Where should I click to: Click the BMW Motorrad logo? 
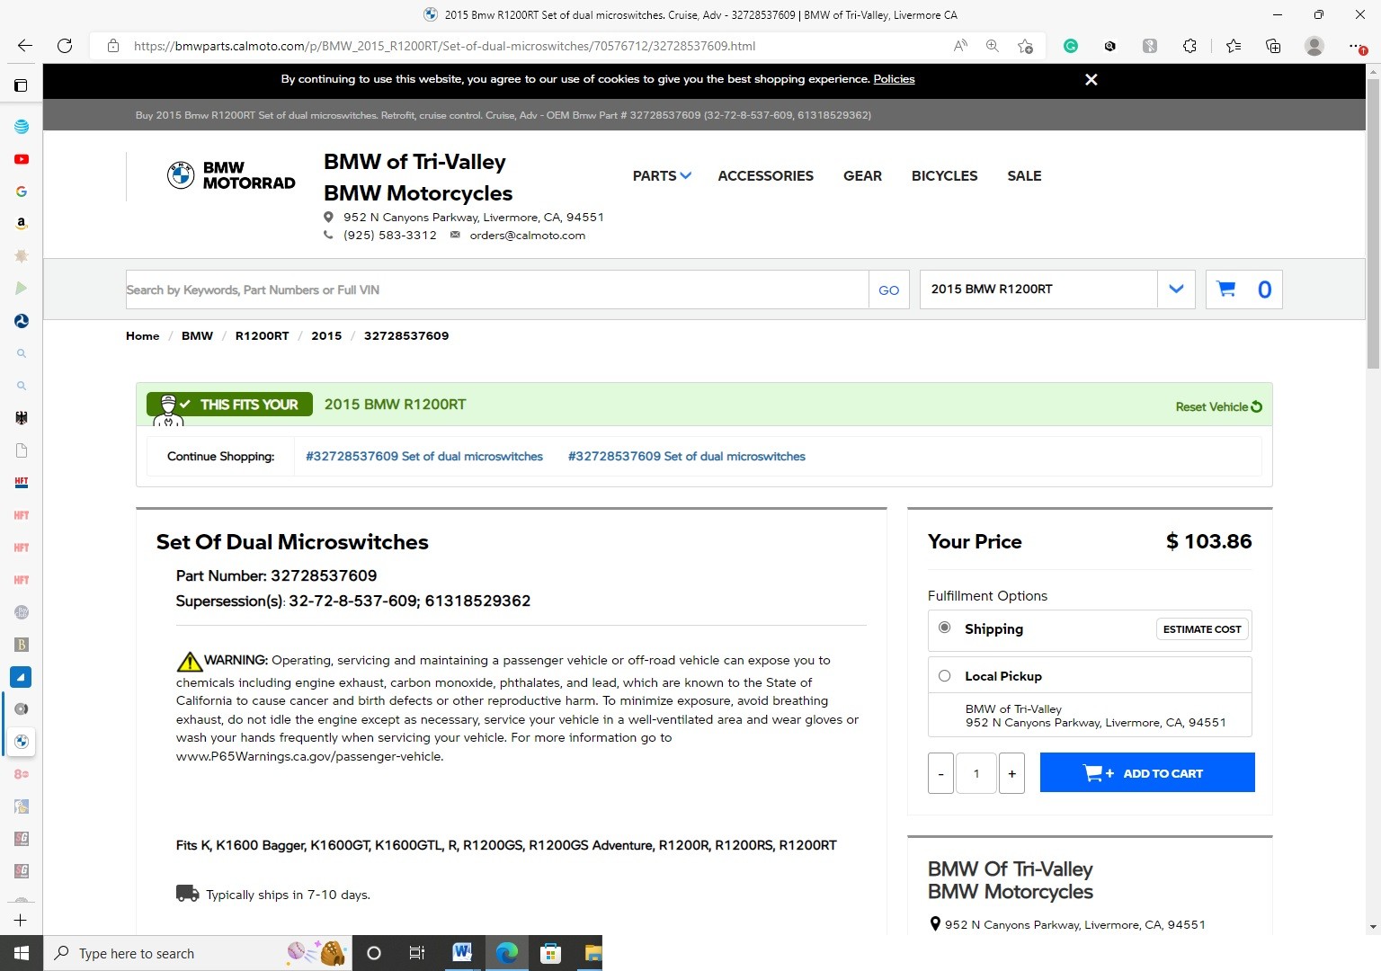(231, 175)
